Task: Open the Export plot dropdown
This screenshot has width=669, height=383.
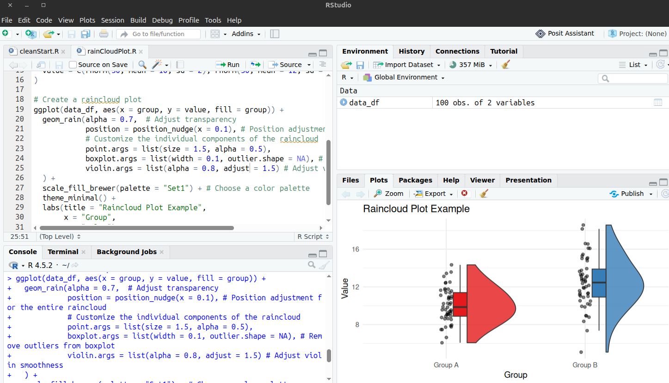Action: 433,194
